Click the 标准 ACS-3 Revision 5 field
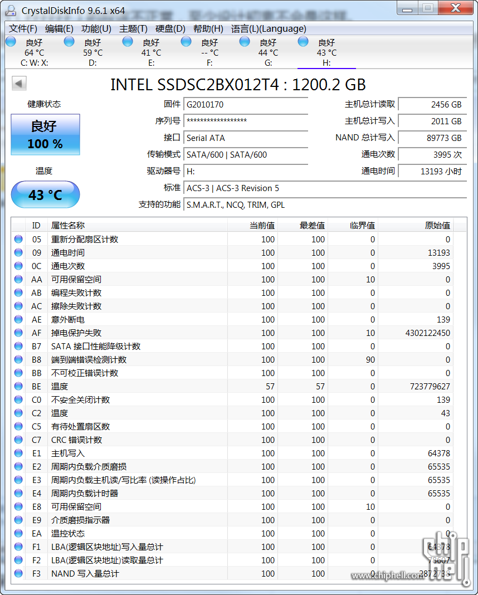Viewport: 478px width, 595px height. coord(325,188)
